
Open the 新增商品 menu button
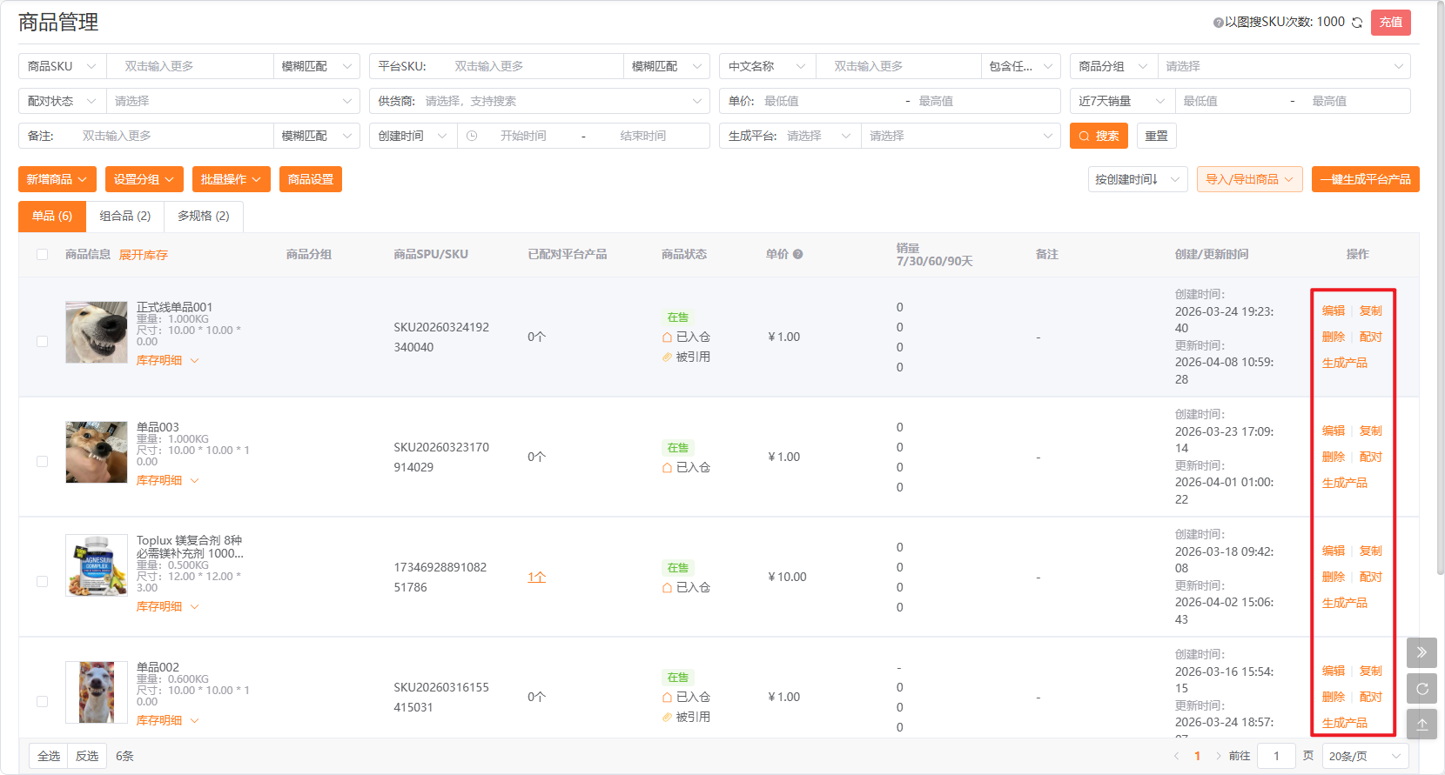[x=57, y=179]
